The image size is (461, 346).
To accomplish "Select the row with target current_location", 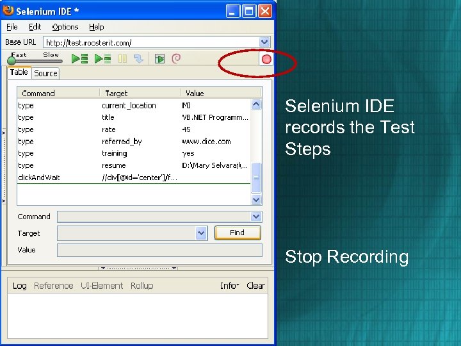I will 134,105.
